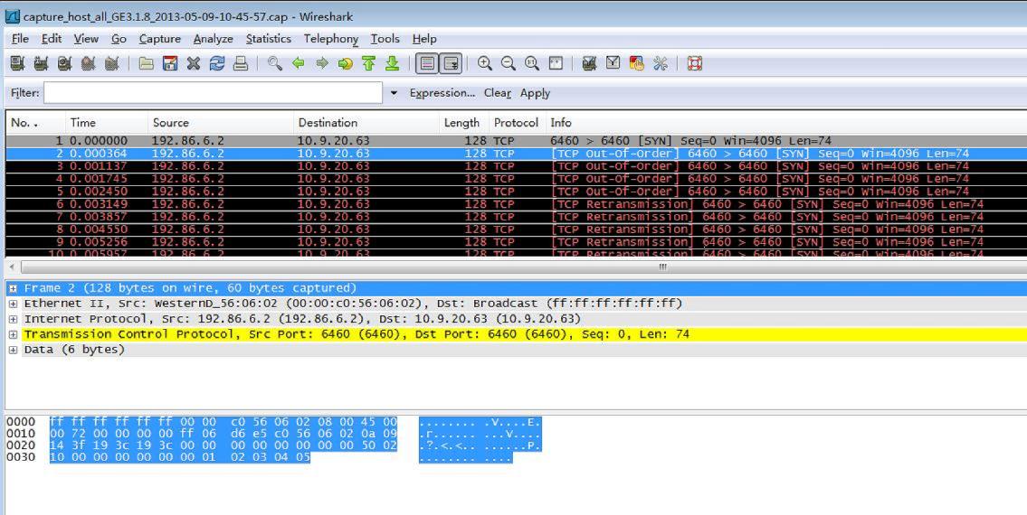Viewport: 1027px width, 515px height.
Task: Click Apply next to the filter
Action: [535, 93]
